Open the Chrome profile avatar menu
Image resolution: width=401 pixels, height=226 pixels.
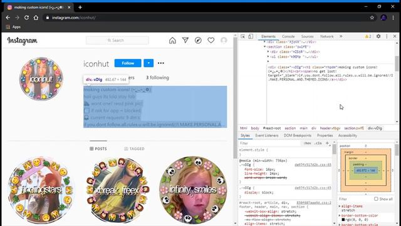[x=383, y=18]
